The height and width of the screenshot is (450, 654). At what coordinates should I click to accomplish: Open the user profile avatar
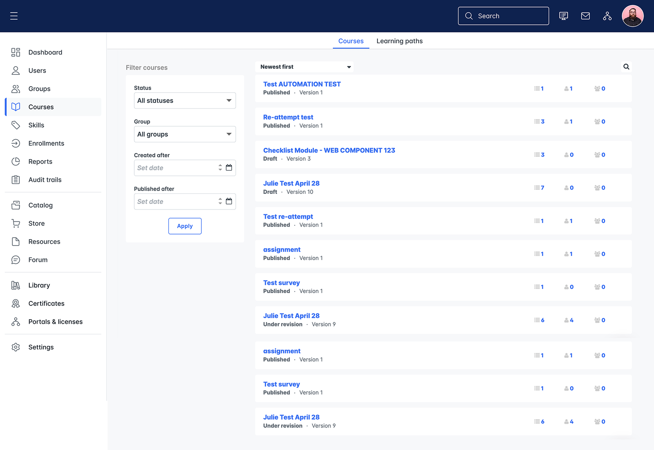tap(633, 16)
